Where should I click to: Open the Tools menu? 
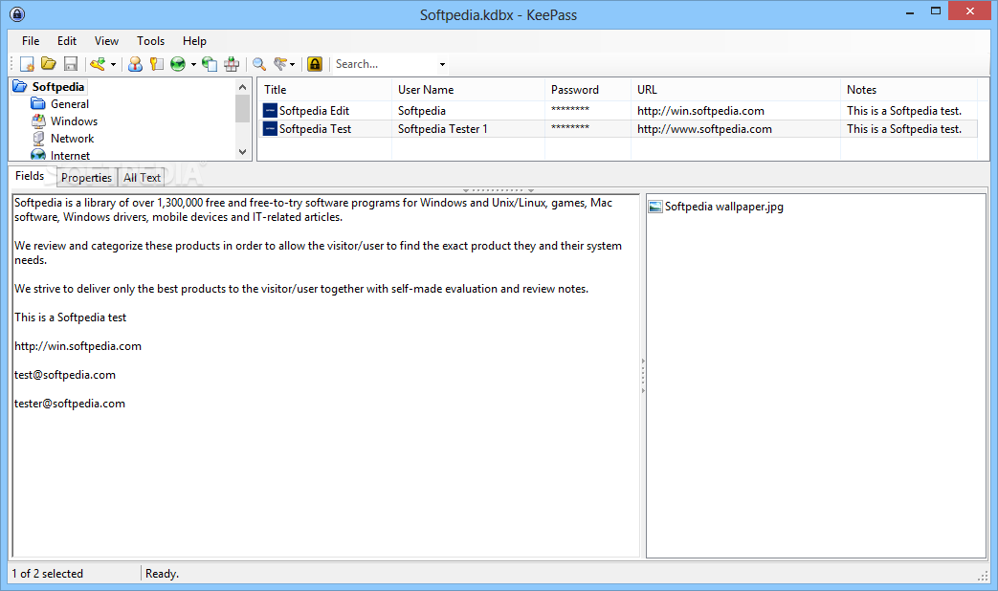151,41
